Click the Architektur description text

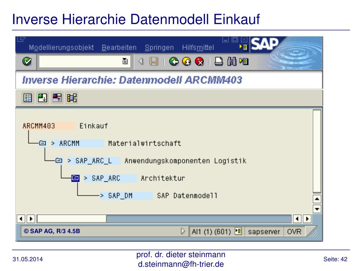pos(163,178)
